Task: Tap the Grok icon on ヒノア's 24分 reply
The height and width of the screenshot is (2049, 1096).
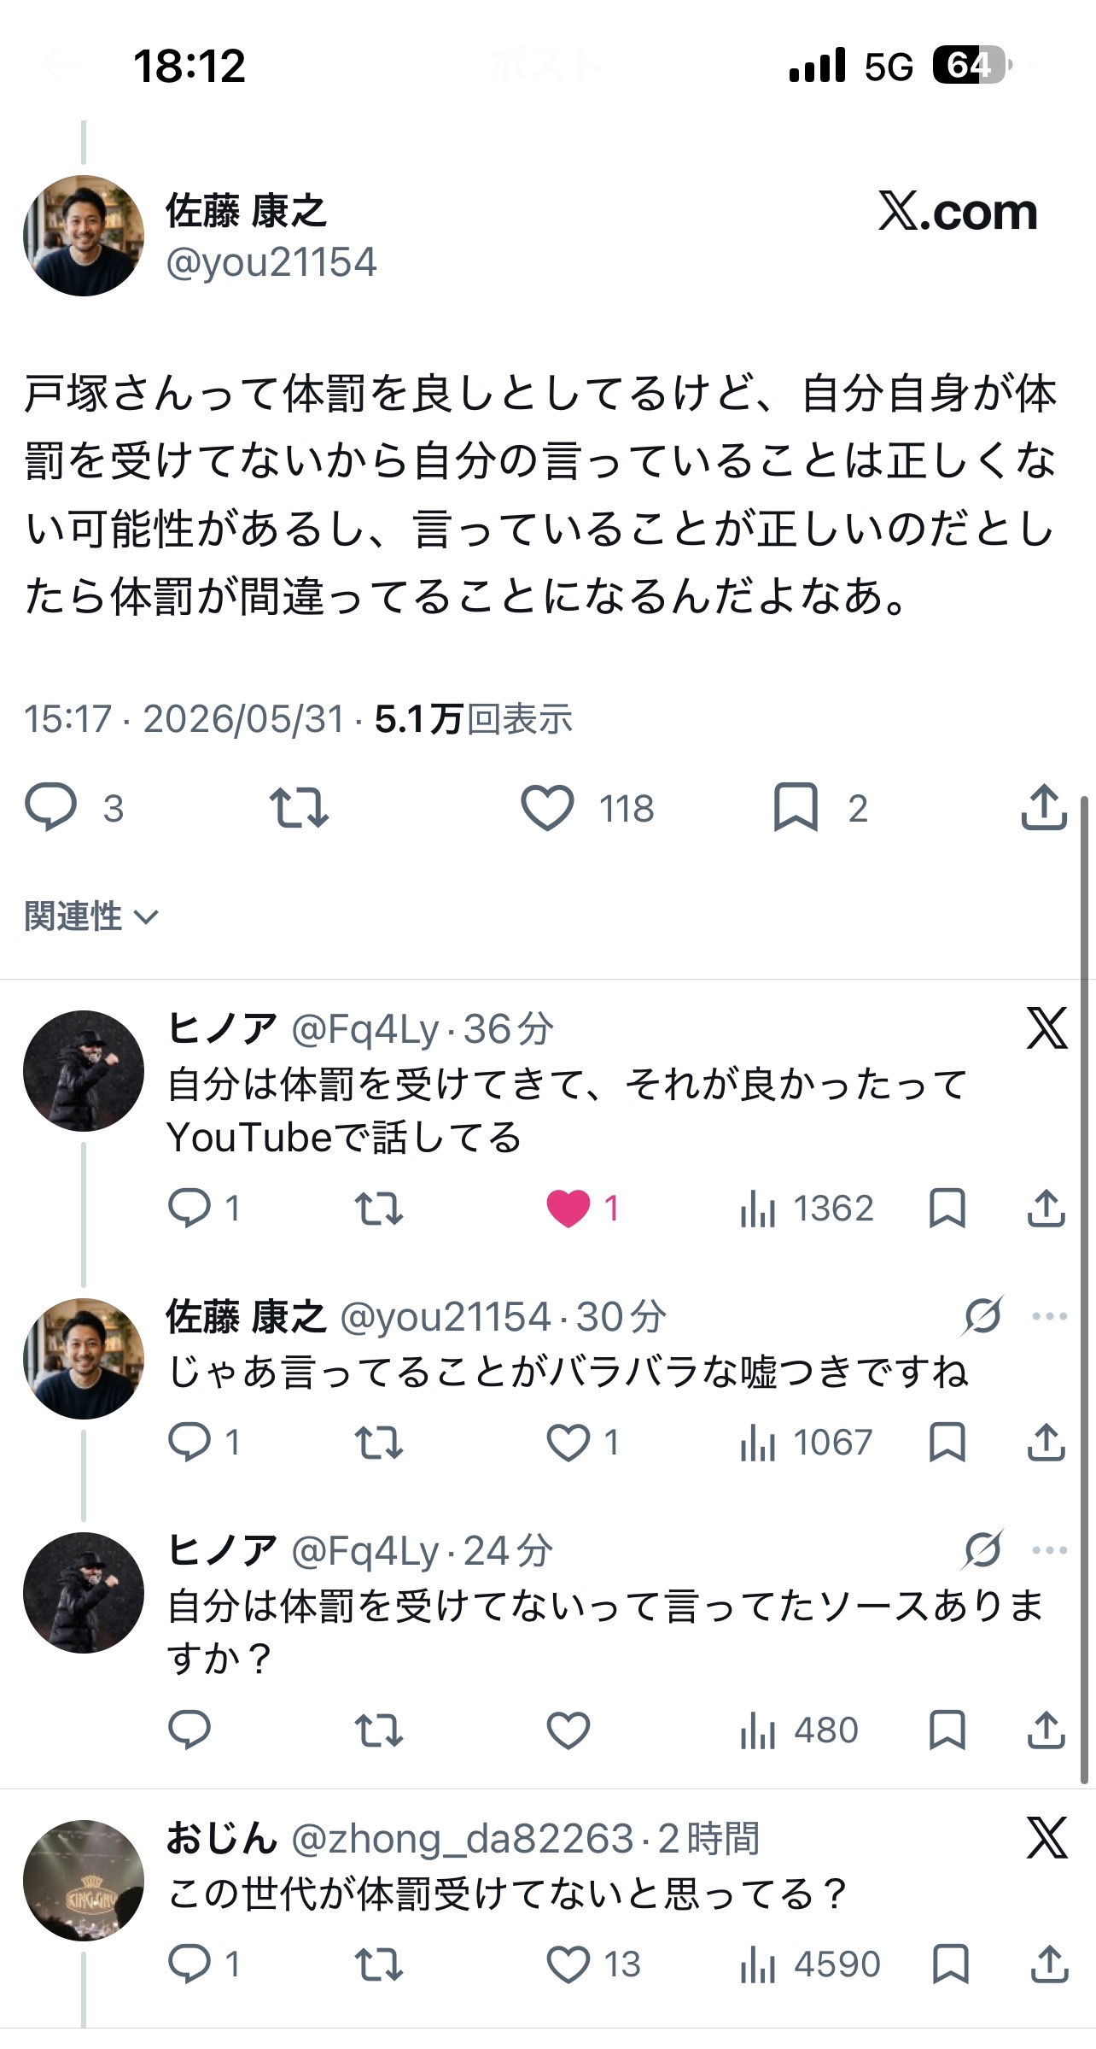Action: coord(982,1550)
